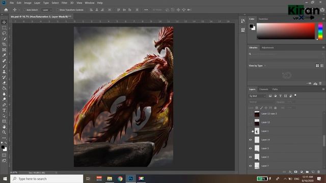Screen dimensions: 326x183
Task: Select the Eyedropper tool
Action: pyautogui.click(x=4, y=55)
